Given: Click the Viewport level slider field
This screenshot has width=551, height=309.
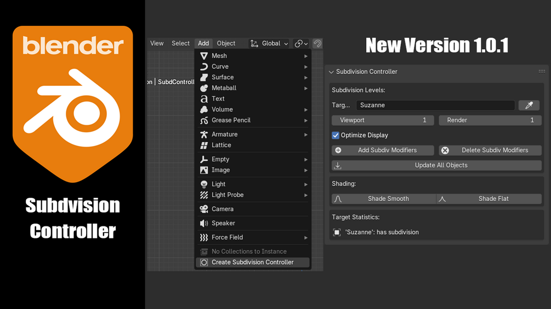Looking at the screenshot, I should (383, 120).
